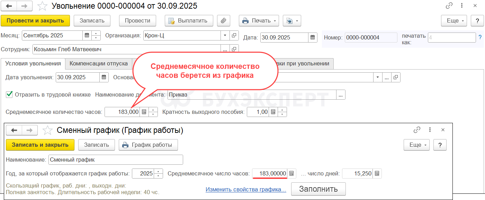Choose employee with the ellipsis button
485x200 pixels.
pyautogui.click(x=225, y=49)
